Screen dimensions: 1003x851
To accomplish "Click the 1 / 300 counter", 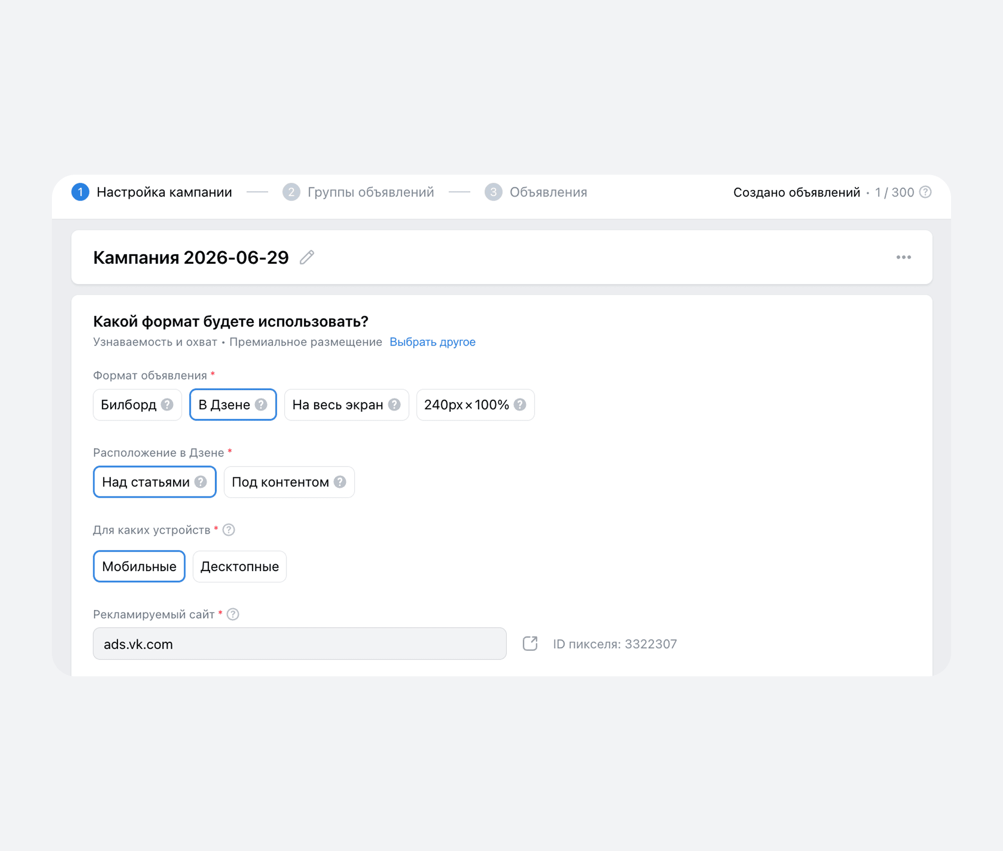I will [x=895, y=192].
